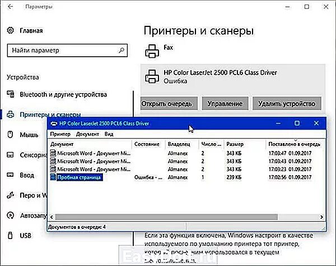Click the Принтеры и сканеры sidebar icon
The width and height of the screenshot is (336, 266).
[x=10, y=114]
